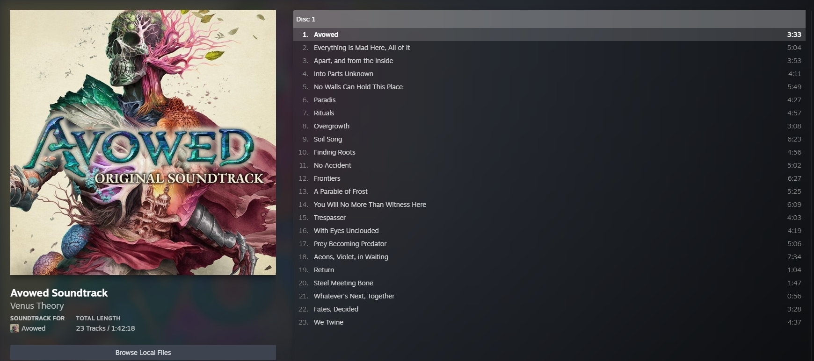Select Steel Meeting Bone track
Image resolution: width=814 pixels, height=361 pixels.
coord(549,283)
